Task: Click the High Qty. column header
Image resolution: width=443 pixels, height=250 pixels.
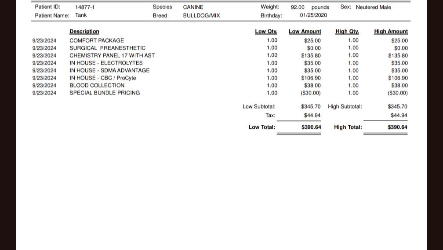Action: 347,32
